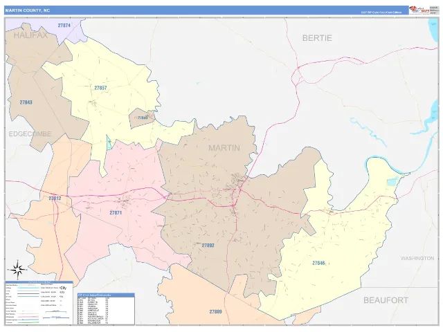Click the 'MARTIN COUNTY, NC' title
The image size is (443, 332).
(28, 10)
